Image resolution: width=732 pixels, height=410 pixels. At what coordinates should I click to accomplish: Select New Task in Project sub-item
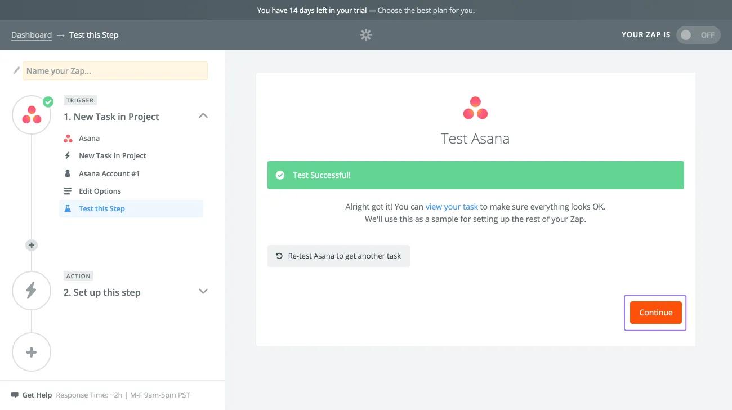pos(112,155)
